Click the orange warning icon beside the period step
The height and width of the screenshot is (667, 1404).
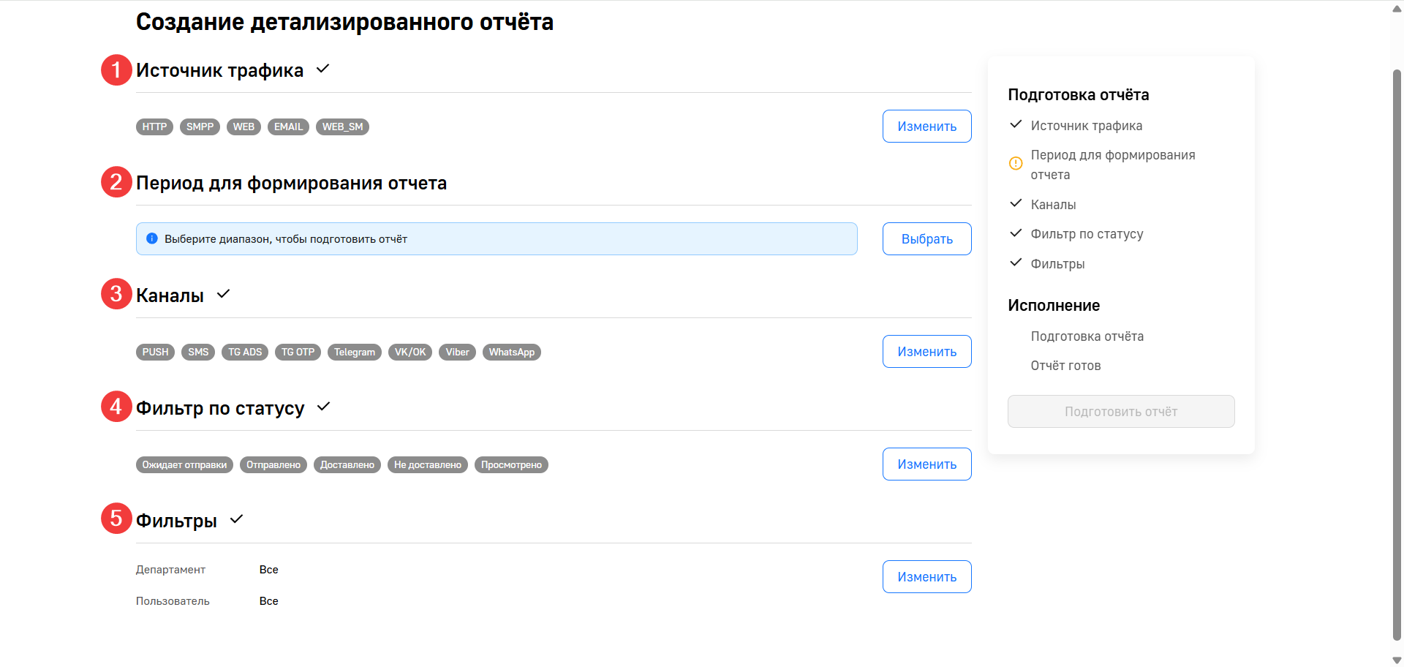pyautogui.click(x=1016, y=164)
